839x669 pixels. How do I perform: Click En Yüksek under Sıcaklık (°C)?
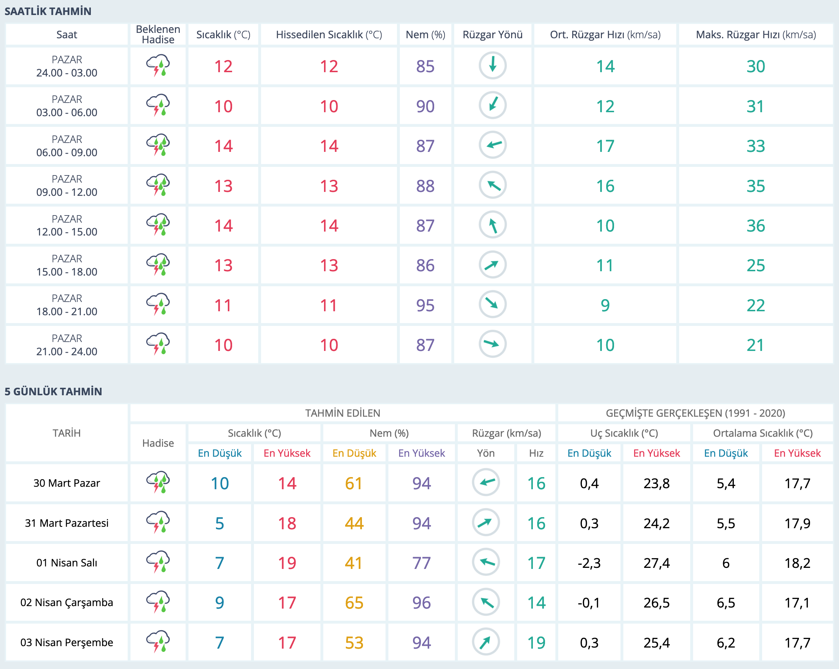(x=287, y=453)
